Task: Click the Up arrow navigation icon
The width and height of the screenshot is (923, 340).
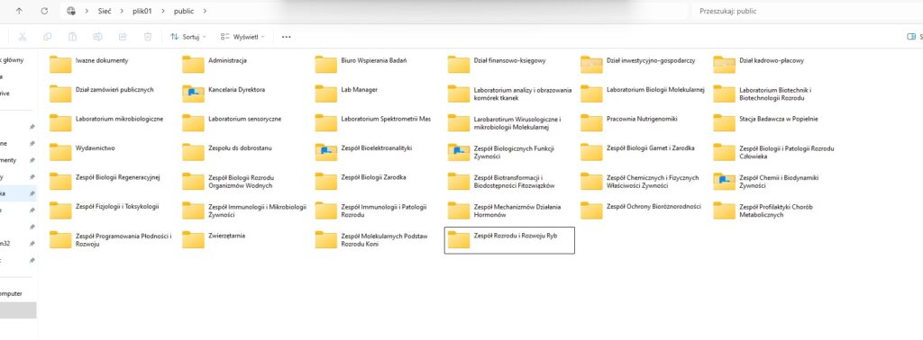Action: pos(19,11)
